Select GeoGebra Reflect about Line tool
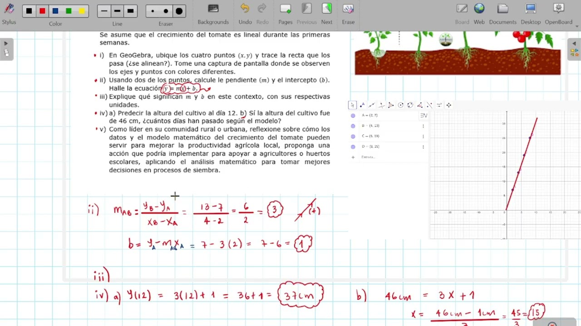 429,105
